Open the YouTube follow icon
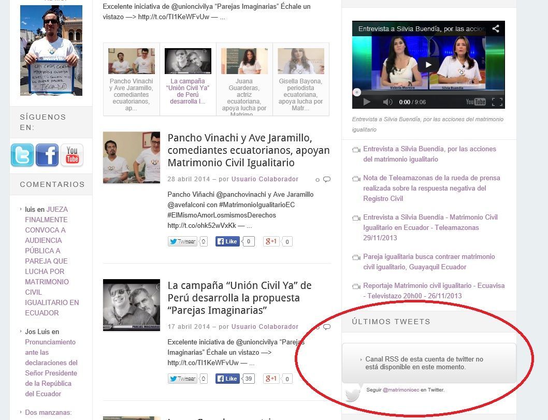548x420 pixels. pyautogui.click(x=72, y=155)
